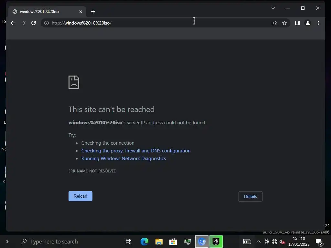The height and width of the screenshot is (248, 331).
Task: Open the Chrome profile menu
Action: click(308, 23)
